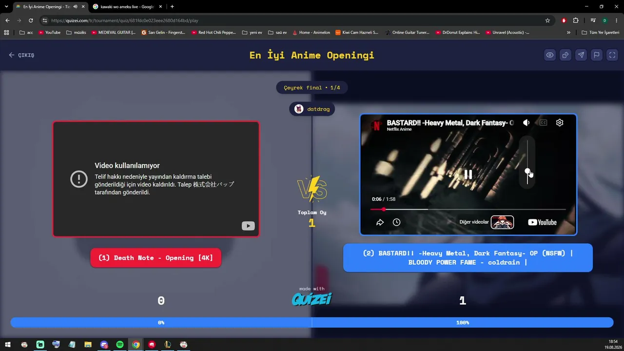Close the kawaki wo ameku live tab
Image resolution: width=624 pixels, height=351 pixels.
pos(160,7)
